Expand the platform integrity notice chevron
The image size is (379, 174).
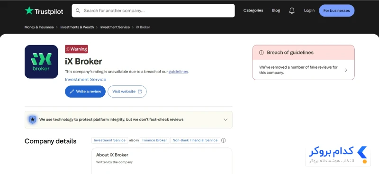(x=226, y=119)
